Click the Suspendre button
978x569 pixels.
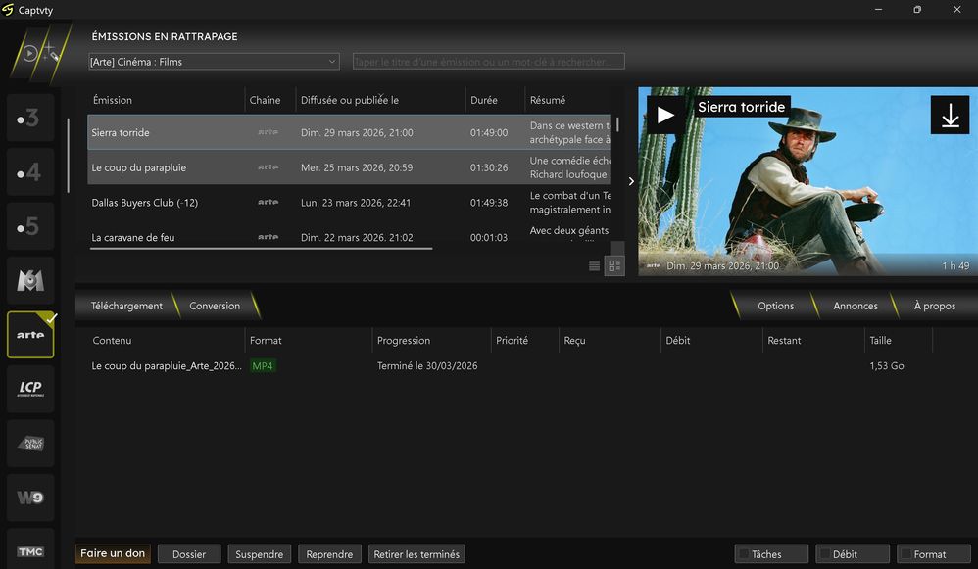(260, 554)
